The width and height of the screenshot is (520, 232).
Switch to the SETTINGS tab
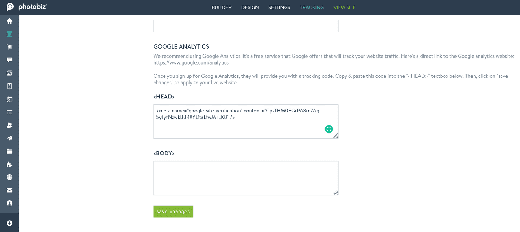pyautogui.click(x=279, y=7)
